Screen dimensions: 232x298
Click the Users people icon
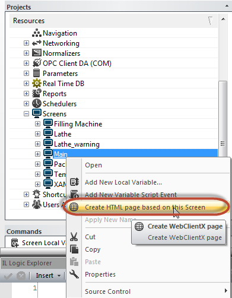(37, 204)
